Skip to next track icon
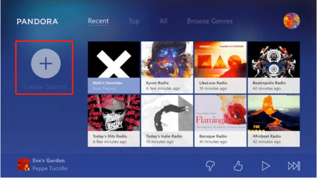Viewport: 317px width, 178px height. tap(294, 166)
